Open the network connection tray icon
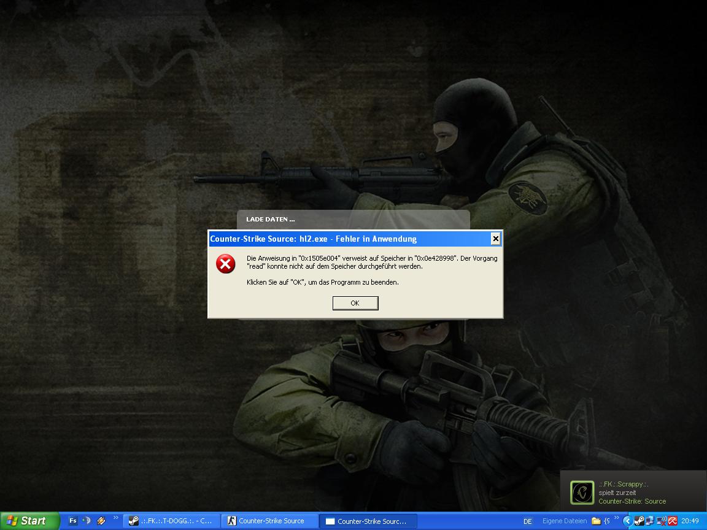 [x=650, y=521]
